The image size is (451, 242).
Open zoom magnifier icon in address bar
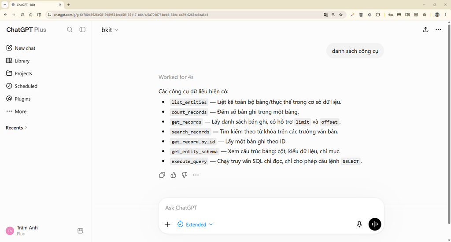tap(333, 15)
